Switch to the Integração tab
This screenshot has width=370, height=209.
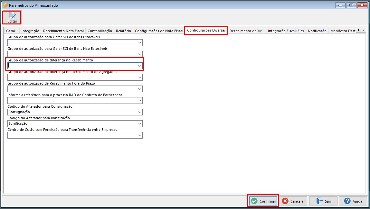click(30, 31)
